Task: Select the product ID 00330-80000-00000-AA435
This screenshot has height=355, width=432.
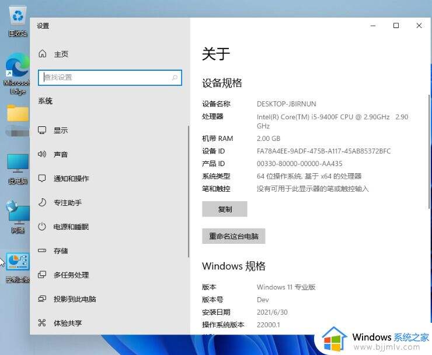Action: click(x=299, y=164)
